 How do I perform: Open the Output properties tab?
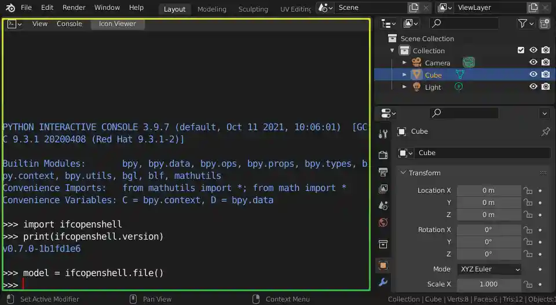(x=383, y=172)
